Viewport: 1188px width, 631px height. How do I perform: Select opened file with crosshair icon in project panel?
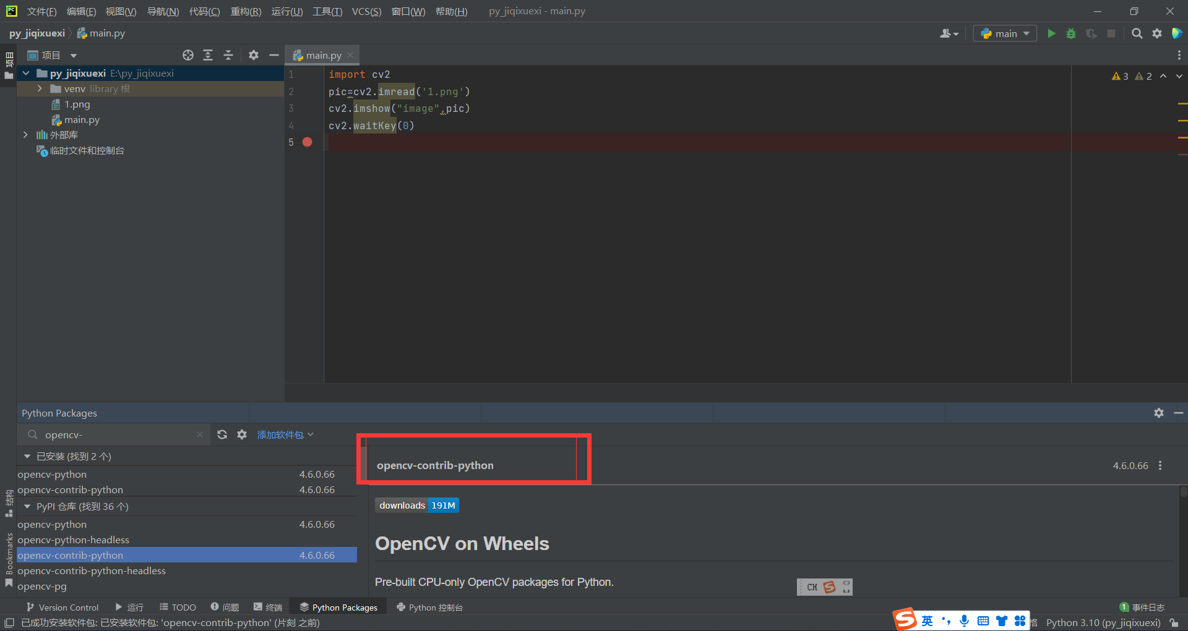(187, 55)
